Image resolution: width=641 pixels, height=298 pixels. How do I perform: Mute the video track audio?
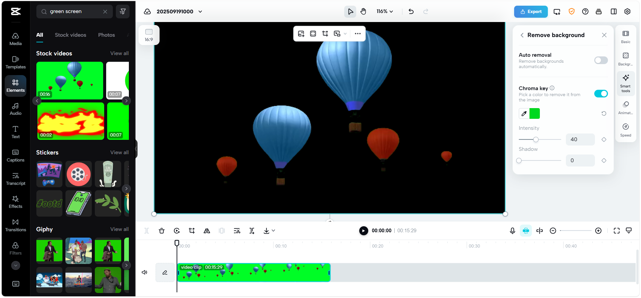click(145, 272)
